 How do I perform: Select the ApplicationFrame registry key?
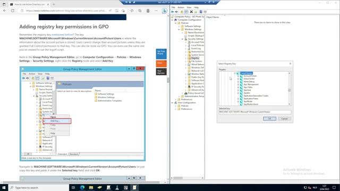(x=251, y=99)
